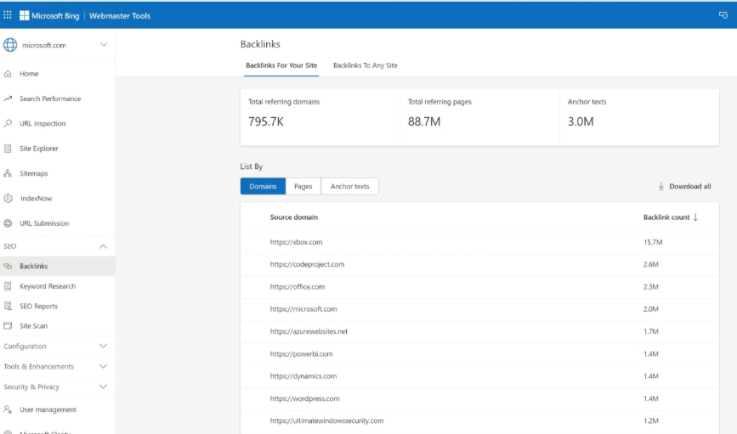Click the https://xbox.com row
Image resolution: width=737 pixels, height=434 pixels.
click(x=479, y=242)
